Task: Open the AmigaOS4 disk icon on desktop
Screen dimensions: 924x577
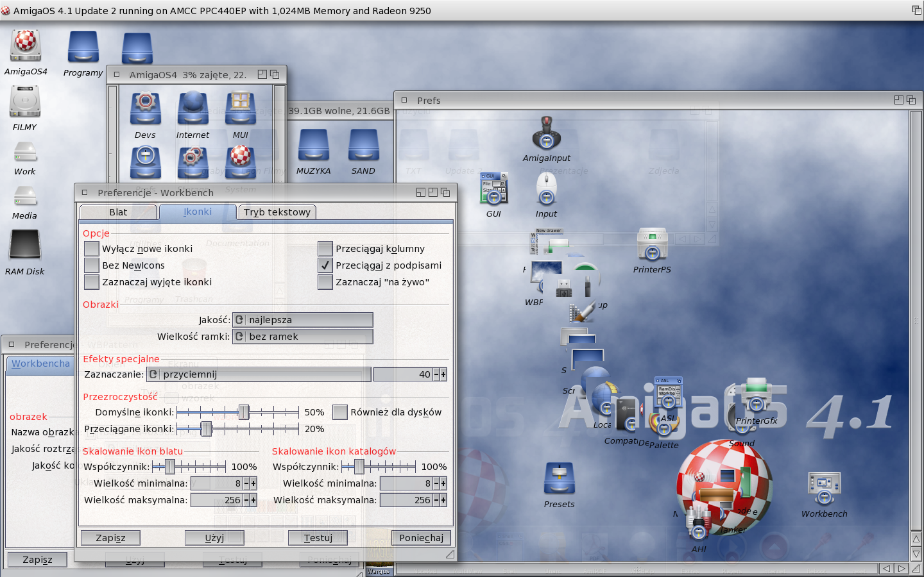Action: click(25, 46)
